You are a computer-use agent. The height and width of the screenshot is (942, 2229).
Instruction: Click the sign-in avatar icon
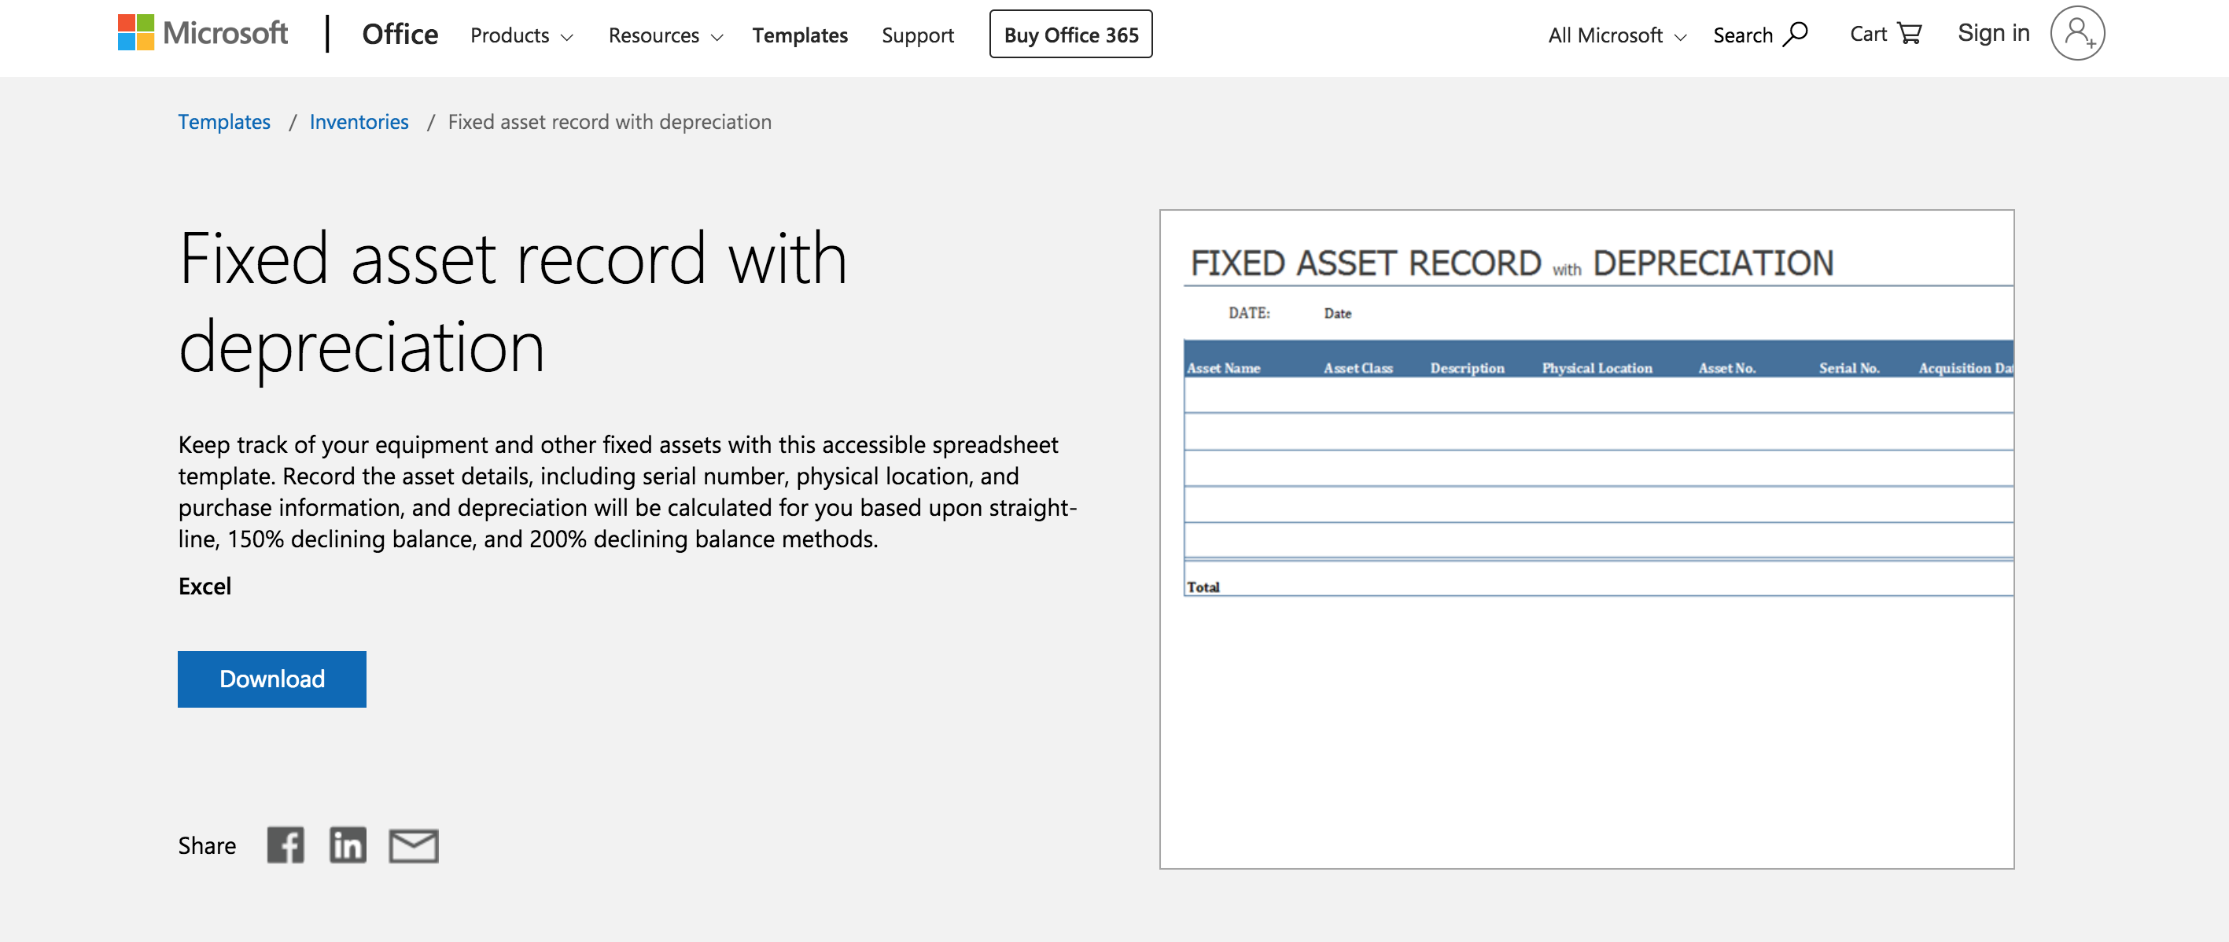(2076, 34)
